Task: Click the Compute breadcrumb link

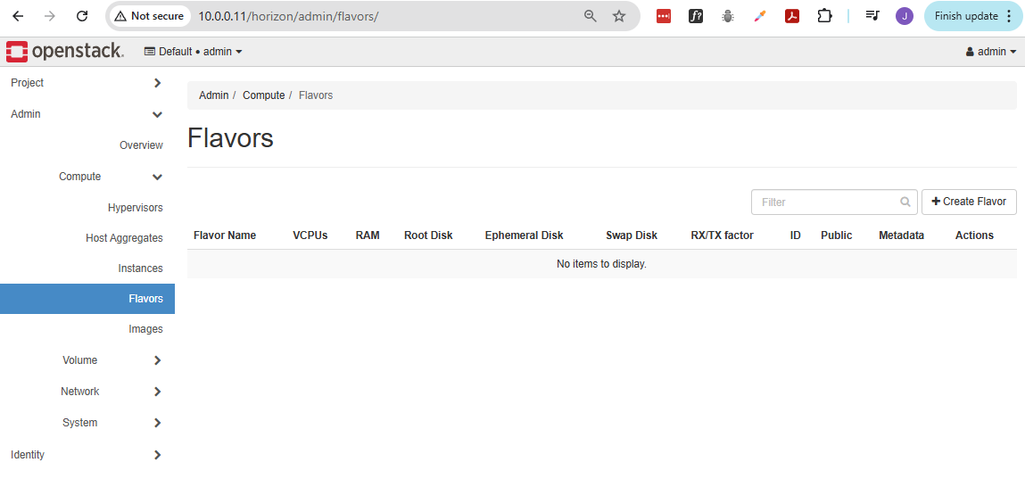Action: point(263,95)
